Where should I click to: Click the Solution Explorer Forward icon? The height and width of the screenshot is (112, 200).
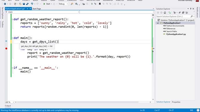coord(161,12)
